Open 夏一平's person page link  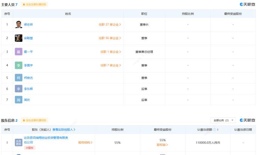28,52
